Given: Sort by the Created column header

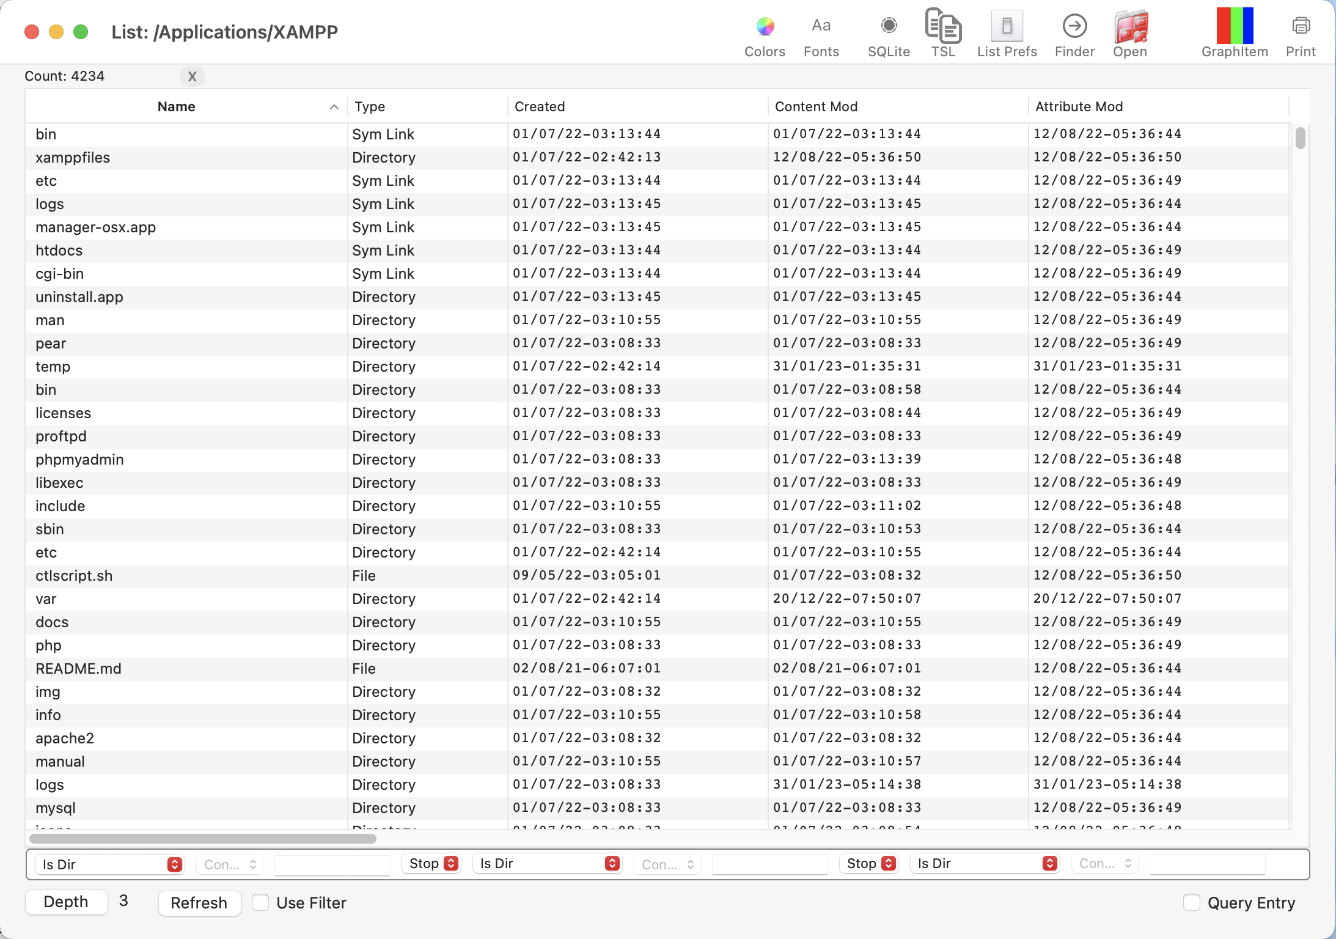Looking at the screenshot, I should (637, 106).
